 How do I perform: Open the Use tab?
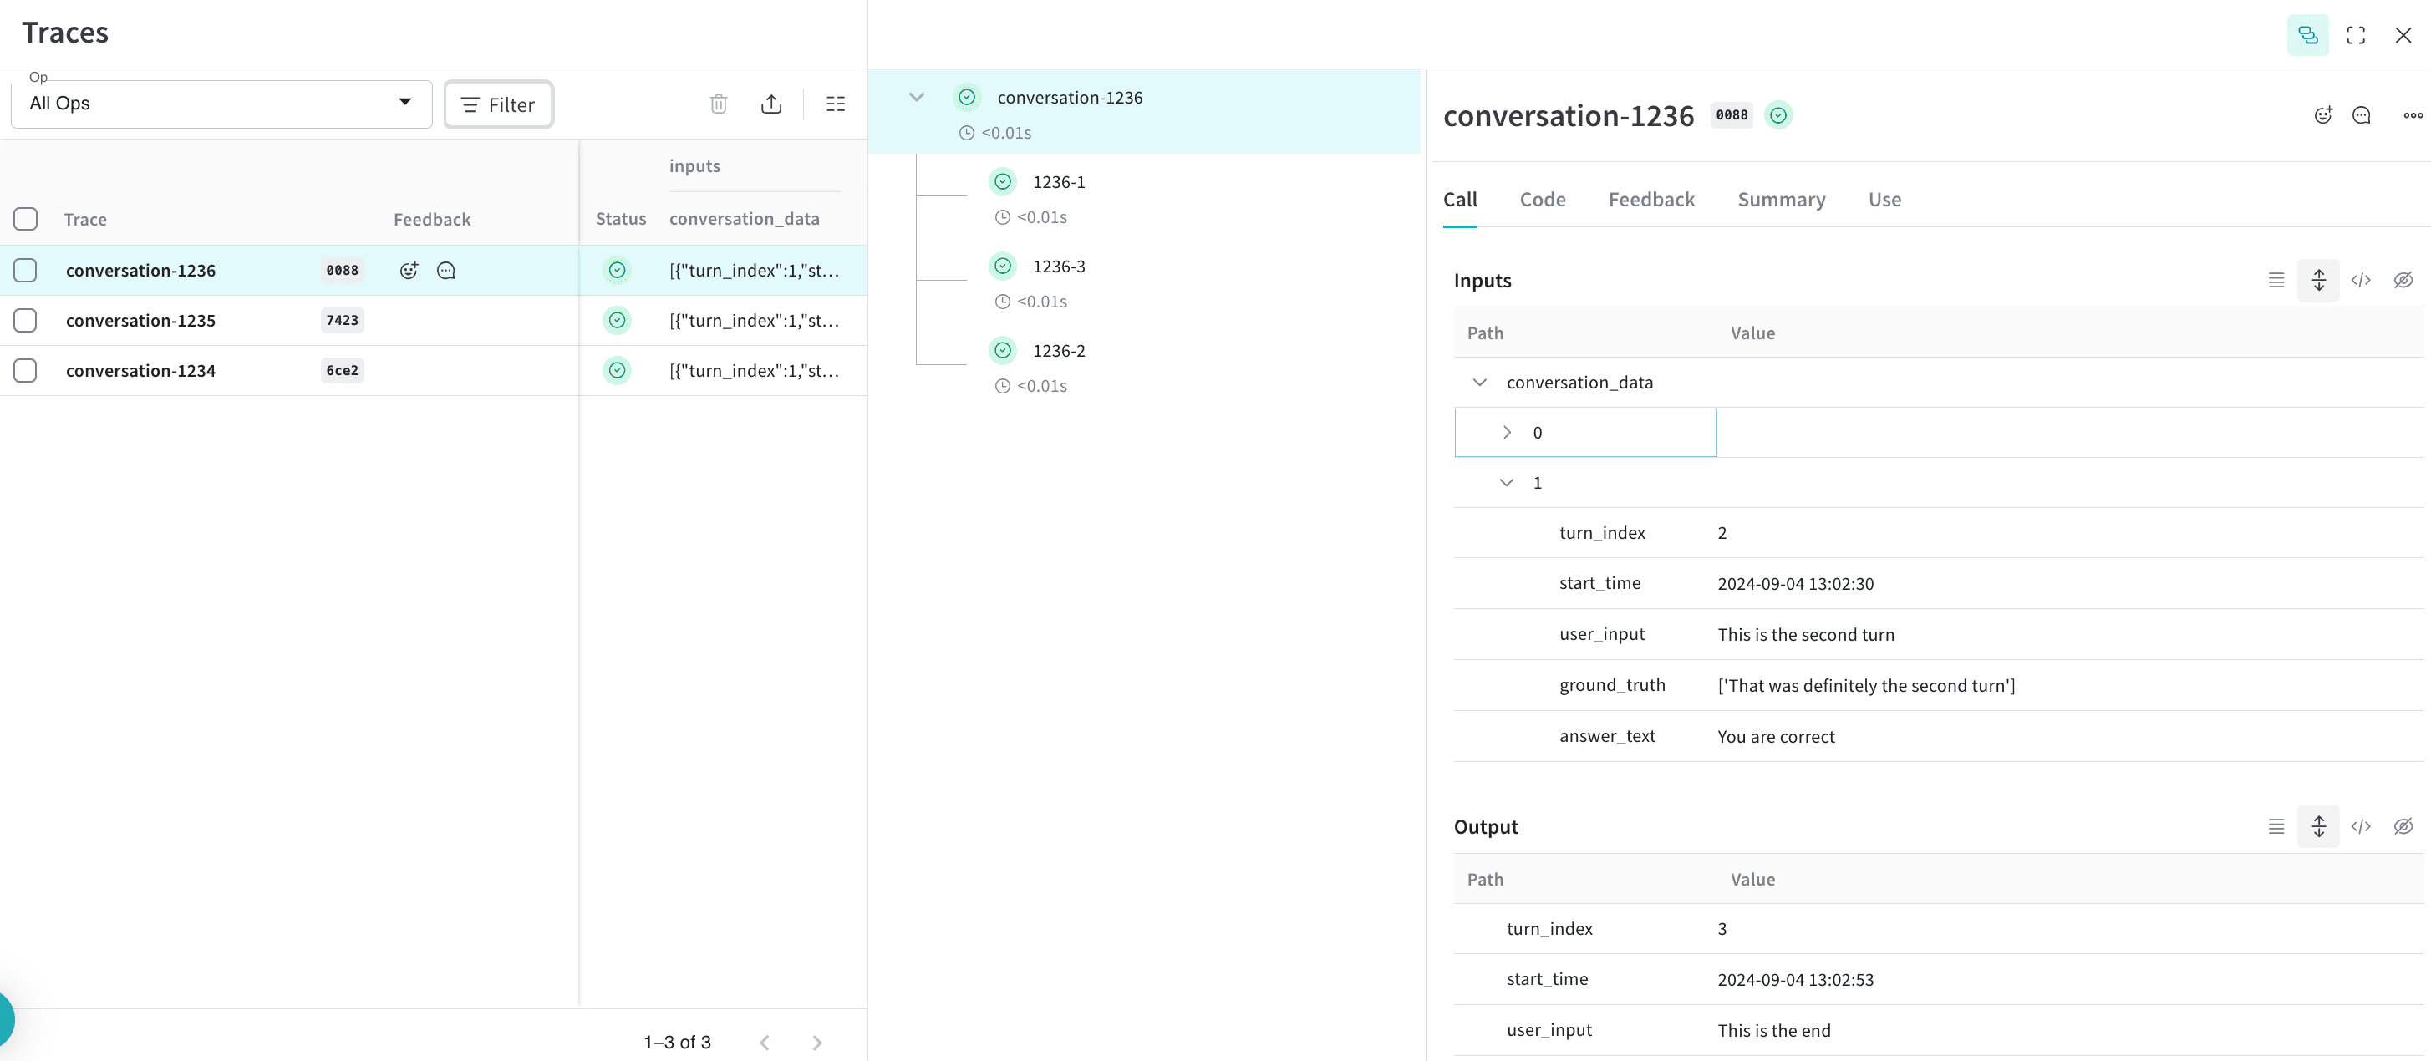[1884, 200]
